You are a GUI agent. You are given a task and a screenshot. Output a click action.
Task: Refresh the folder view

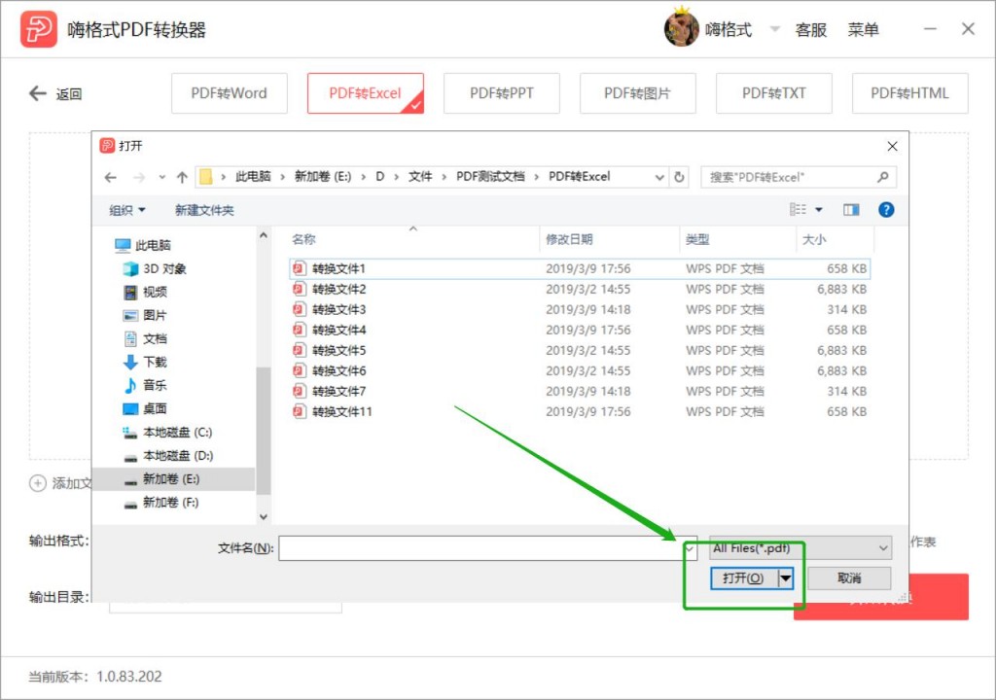pyautogui.click(x=679, y=177)
